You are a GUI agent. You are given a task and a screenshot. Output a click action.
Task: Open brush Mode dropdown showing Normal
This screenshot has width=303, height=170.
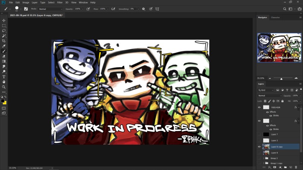[x=50, y=9]
